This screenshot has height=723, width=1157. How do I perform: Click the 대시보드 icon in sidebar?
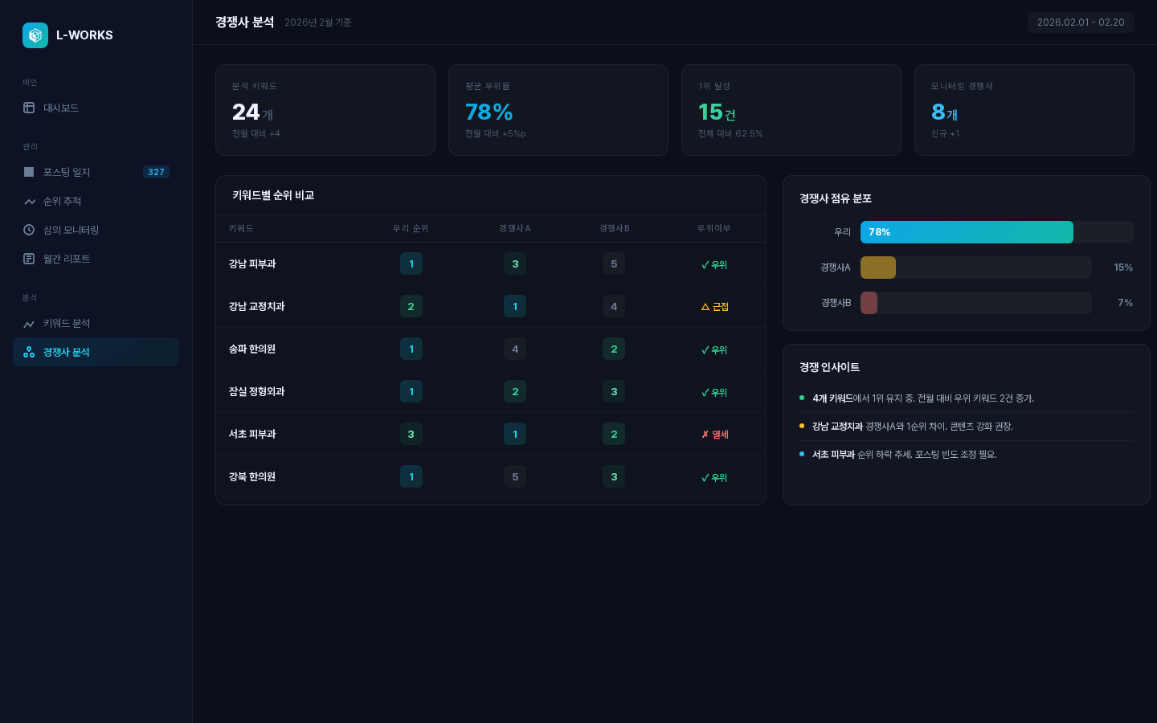click(29, 108)
